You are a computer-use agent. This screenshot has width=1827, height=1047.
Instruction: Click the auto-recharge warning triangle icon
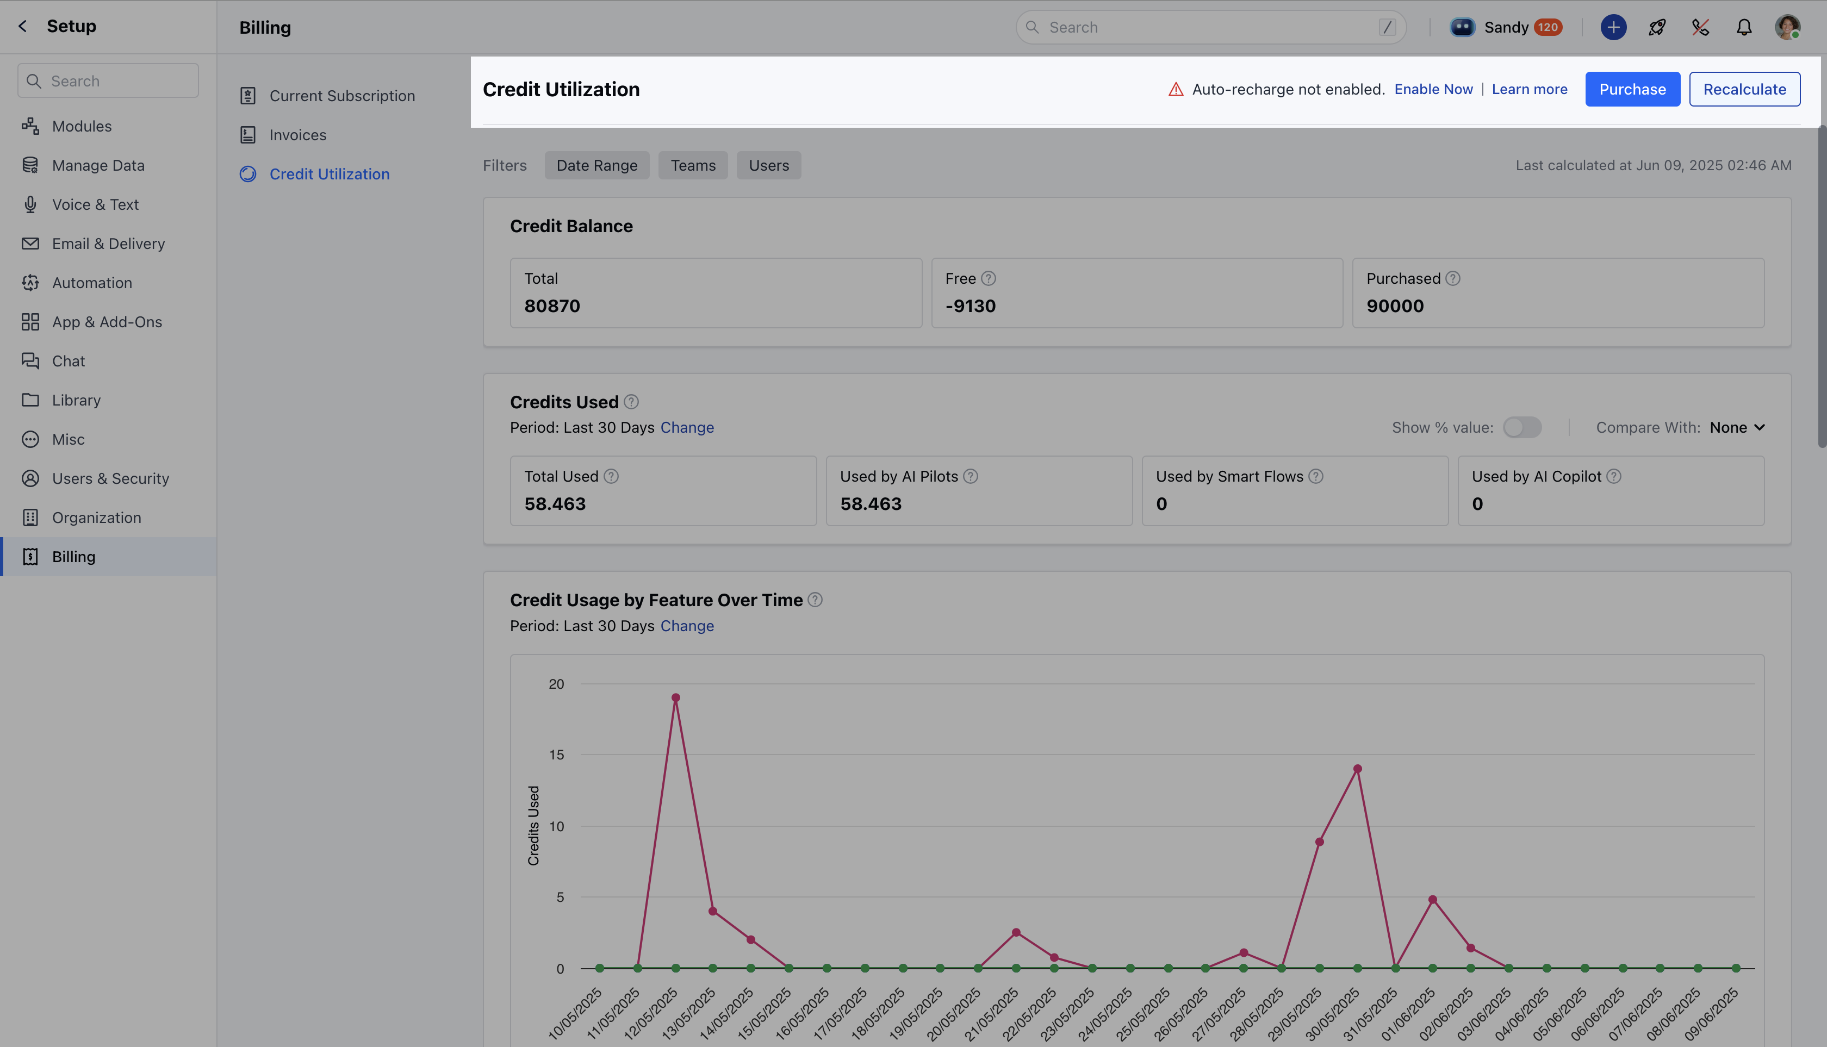click(1176, 89)
